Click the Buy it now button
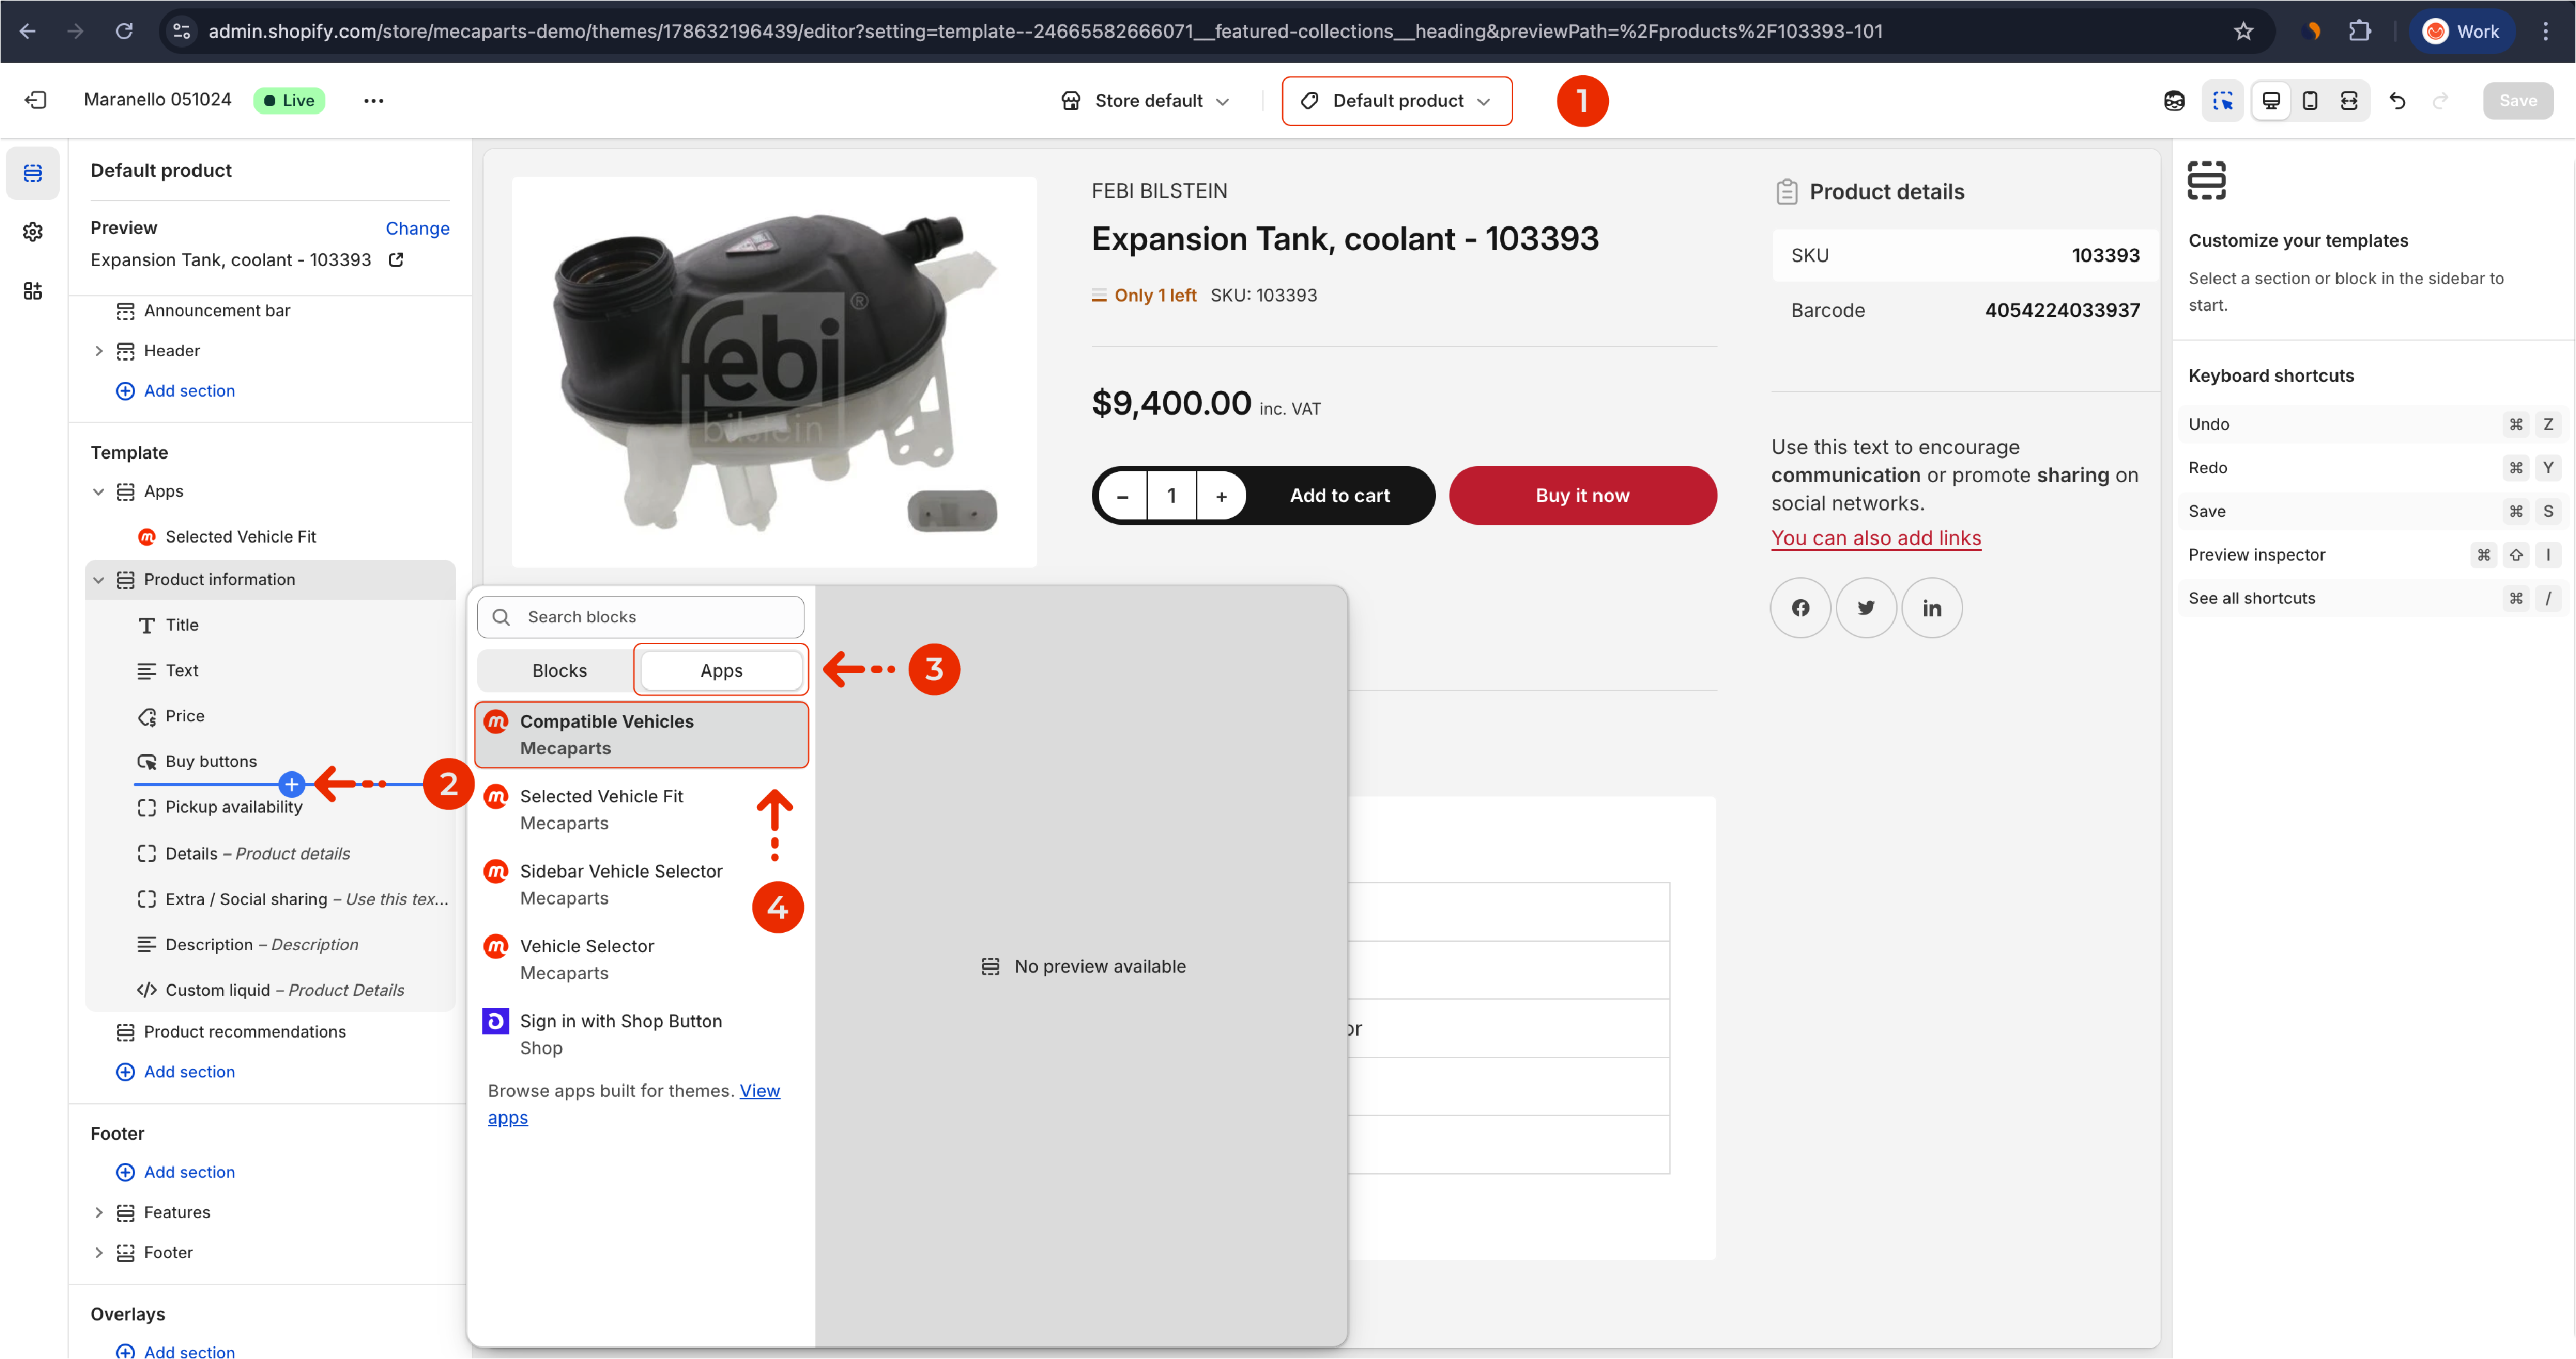Screen dimensions: 2576x1359 pyautogui.click(x=1582, y=495)
